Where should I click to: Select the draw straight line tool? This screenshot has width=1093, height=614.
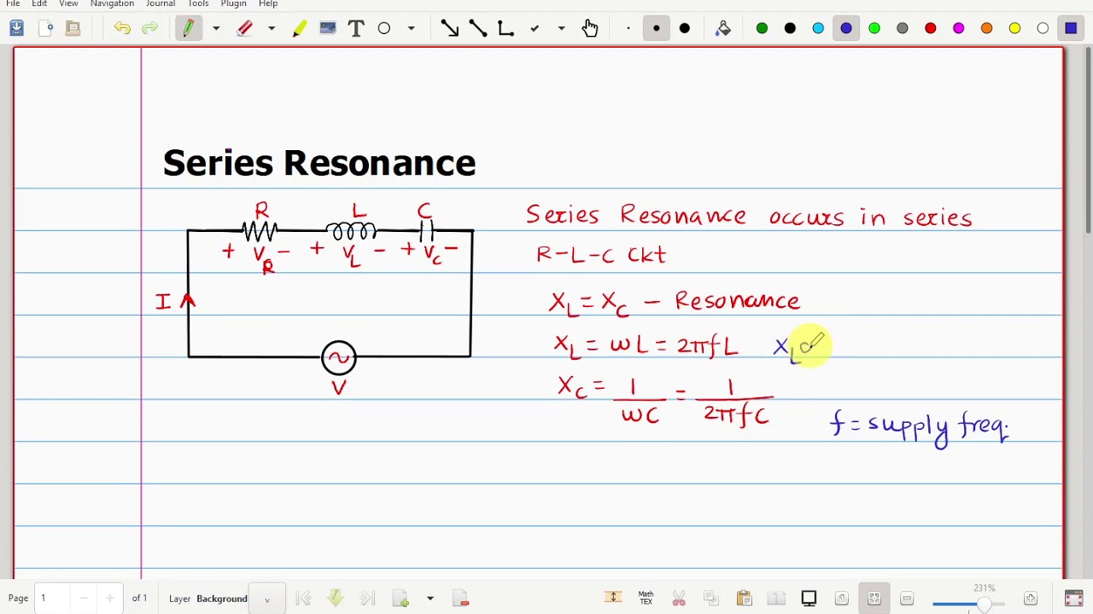477,28
